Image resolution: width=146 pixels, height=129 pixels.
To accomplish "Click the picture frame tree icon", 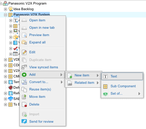I will click(x=16, y=31).
